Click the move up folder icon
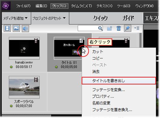Screen dimensions: 160x118 (109, 28)
